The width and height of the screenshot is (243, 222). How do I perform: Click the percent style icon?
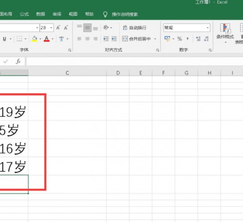coord(179,39)
